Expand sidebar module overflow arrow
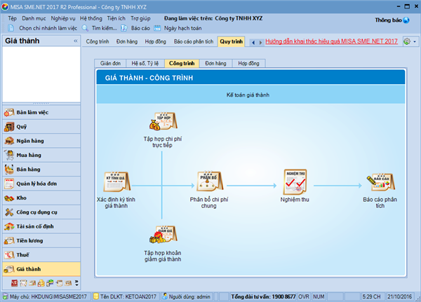Viewport: 421px width, 302px height. point(76,283)
